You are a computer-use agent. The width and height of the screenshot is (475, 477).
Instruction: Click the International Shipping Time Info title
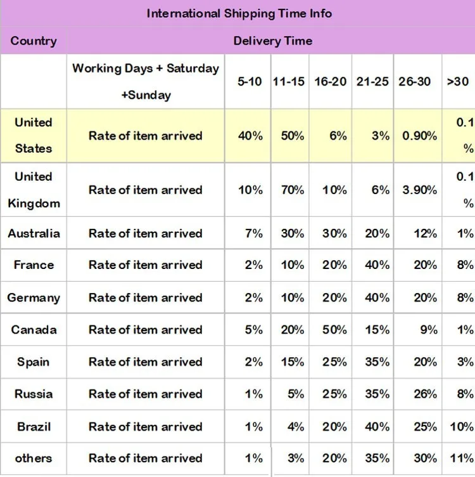click(x=239, y=13)
